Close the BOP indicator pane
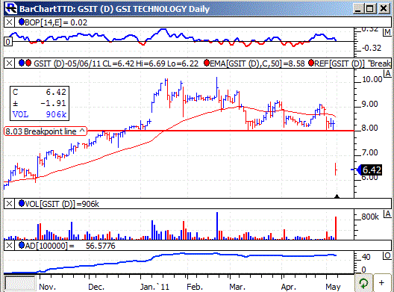Viewport: 394px width, 292px height. coord(9,22)
